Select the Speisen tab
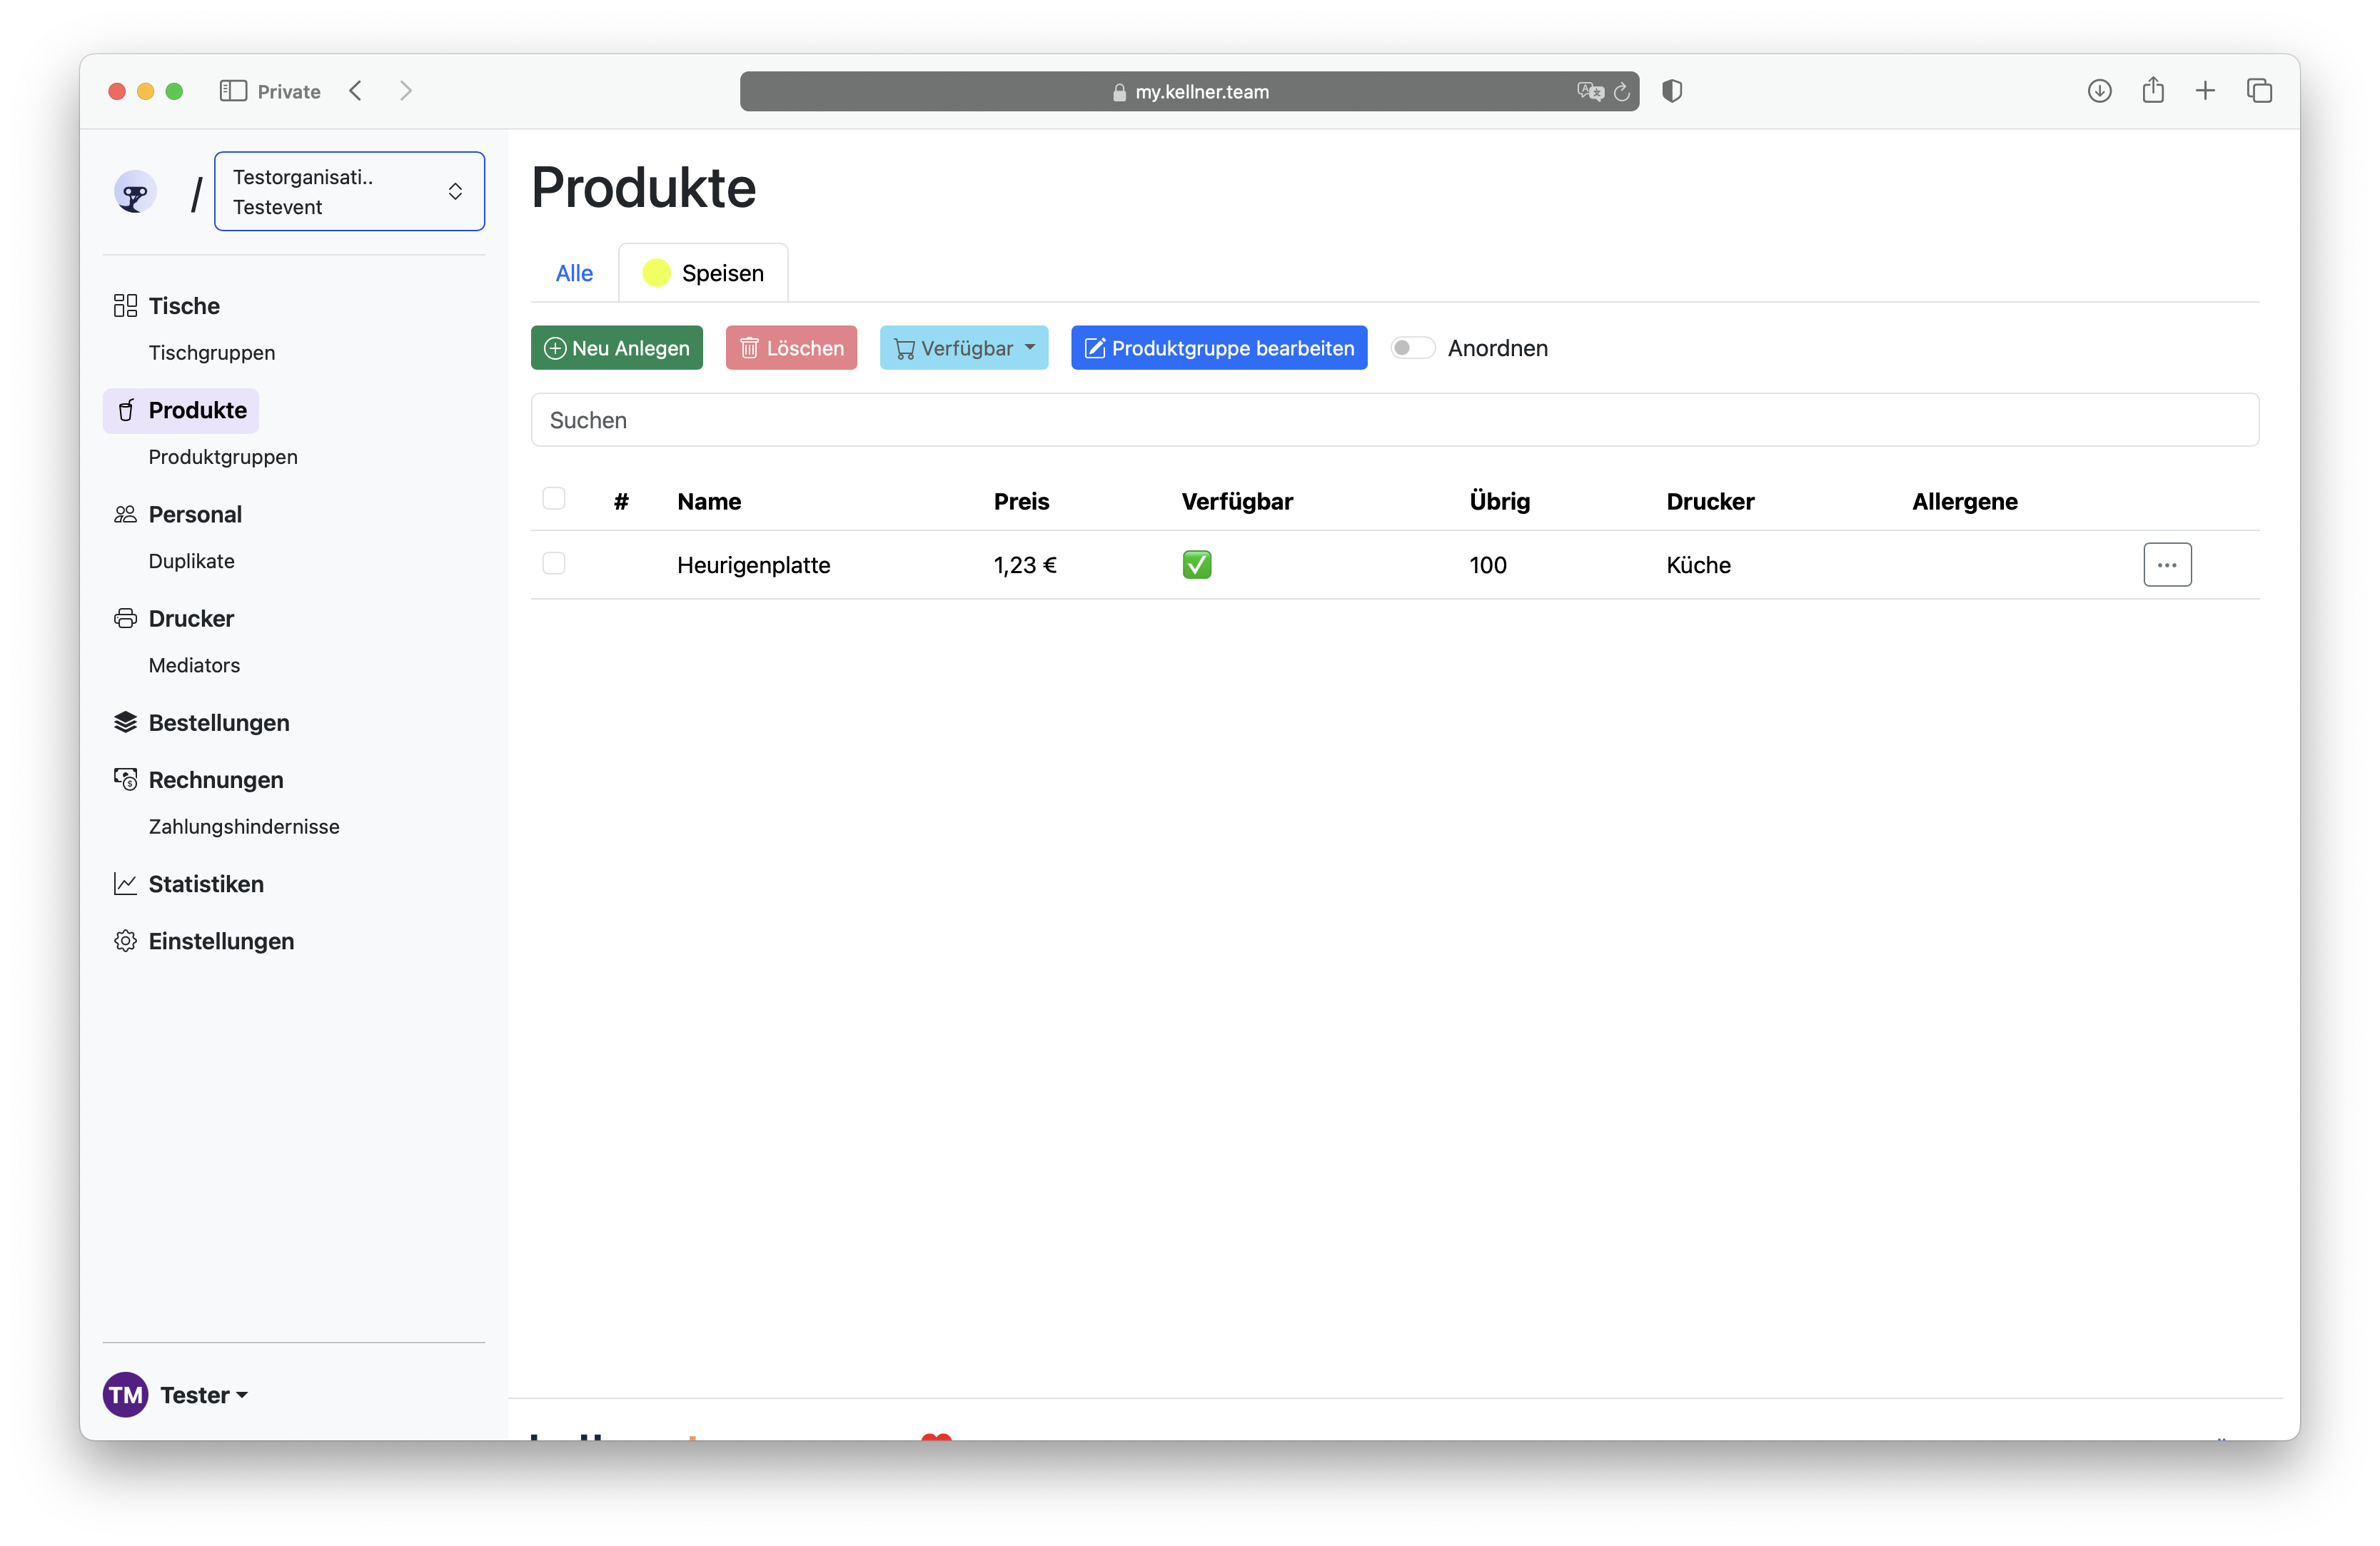This screenshot has height=1546, width=2380. point(703,273)
